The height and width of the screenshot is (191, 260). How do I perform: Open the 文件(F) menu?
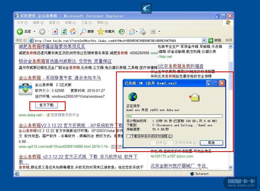[x=22, y=23]
